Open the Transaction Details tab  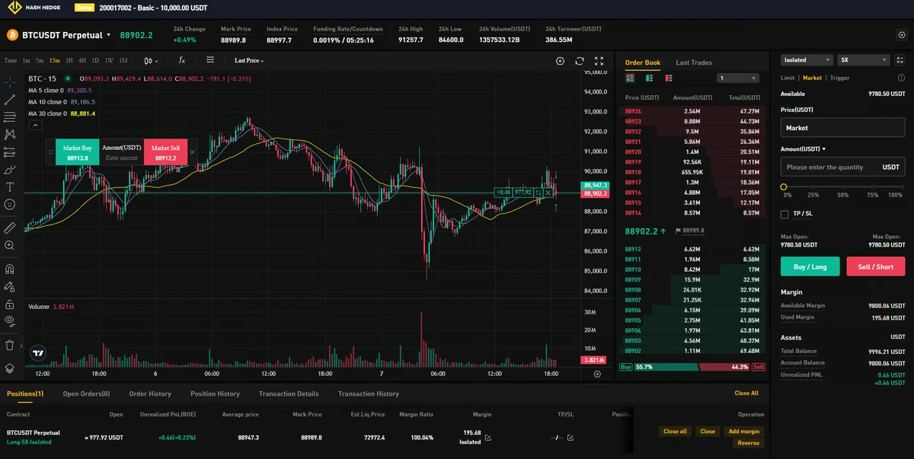pos(289,394)
